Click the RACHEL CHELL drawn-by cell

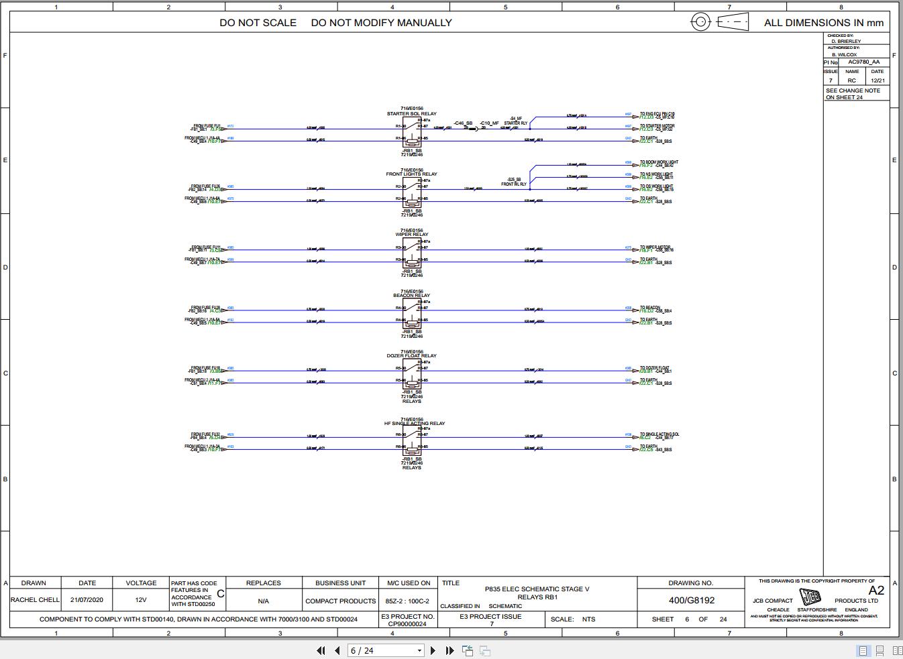click(35, 601)
